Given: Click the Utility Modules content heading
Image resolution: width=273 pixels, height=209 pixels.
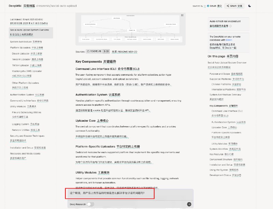Looking at the screenshot, I should coord(92,173).
